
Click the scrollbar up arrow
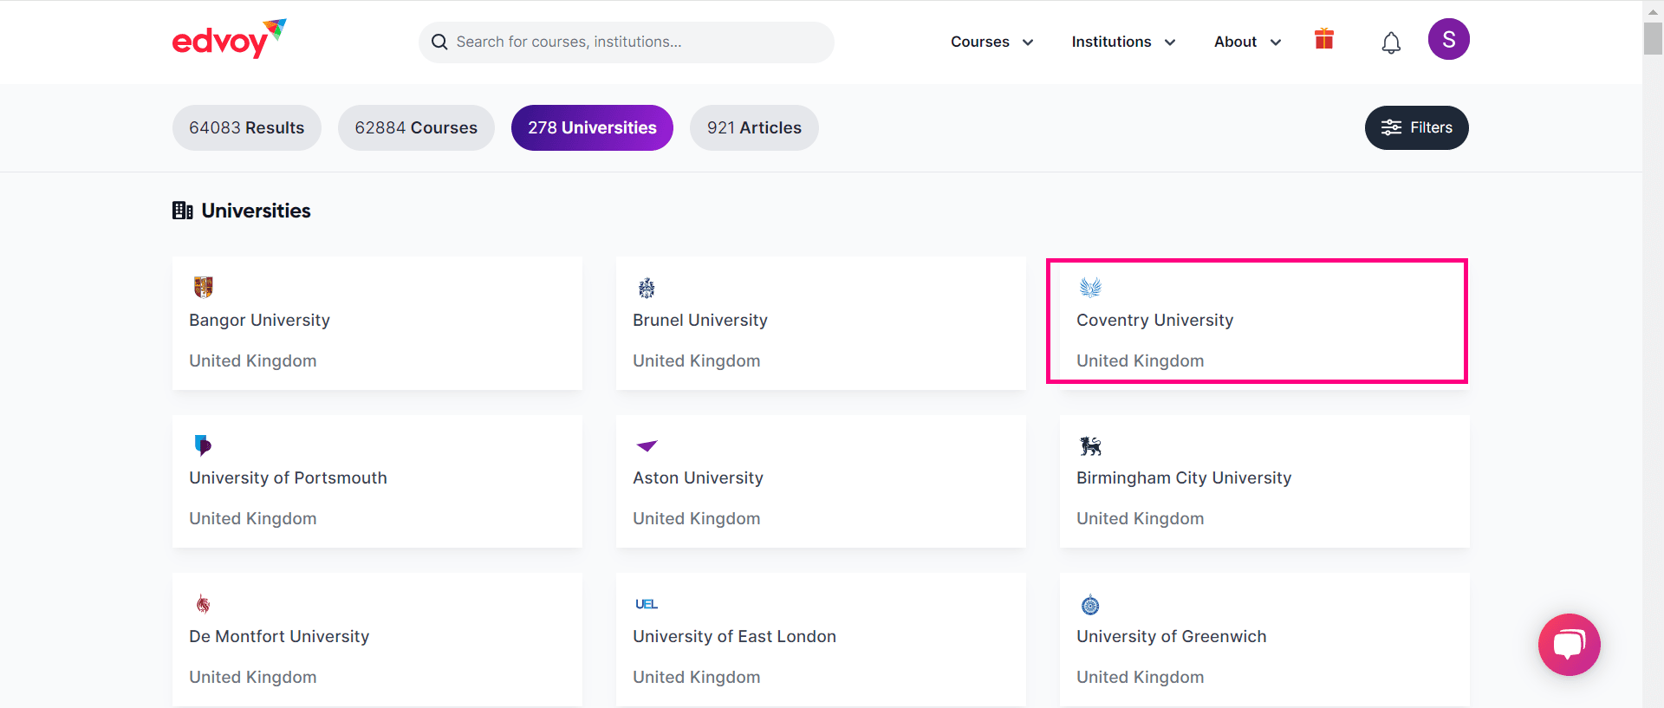coord(1653,10)
